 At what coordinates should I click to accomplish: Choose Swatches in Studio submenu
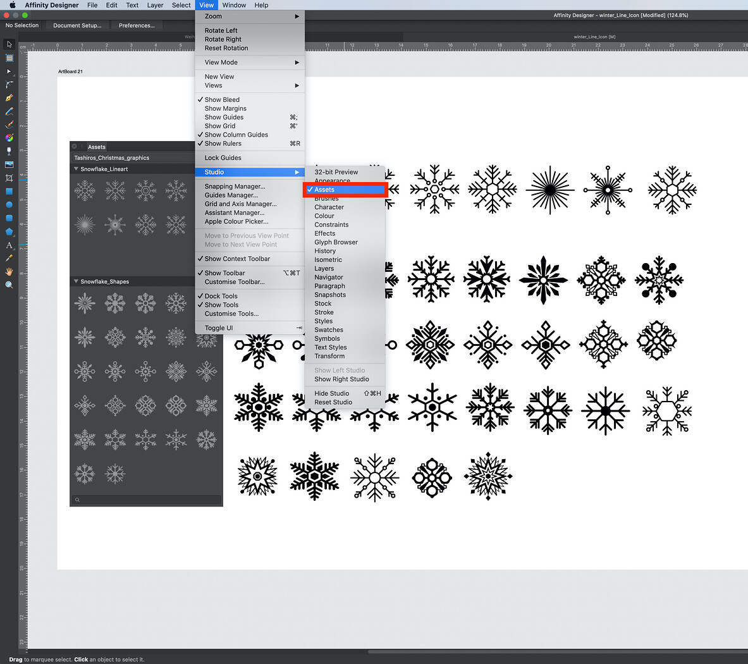click(345, 330)
